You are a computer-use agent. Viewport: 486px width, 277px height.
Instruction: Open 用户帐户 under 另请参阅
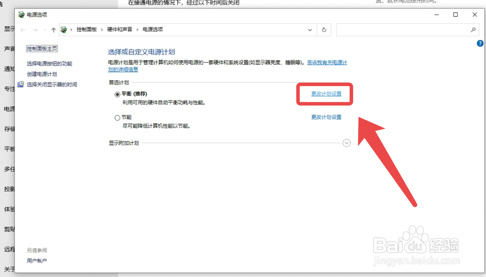click(36, 260)
